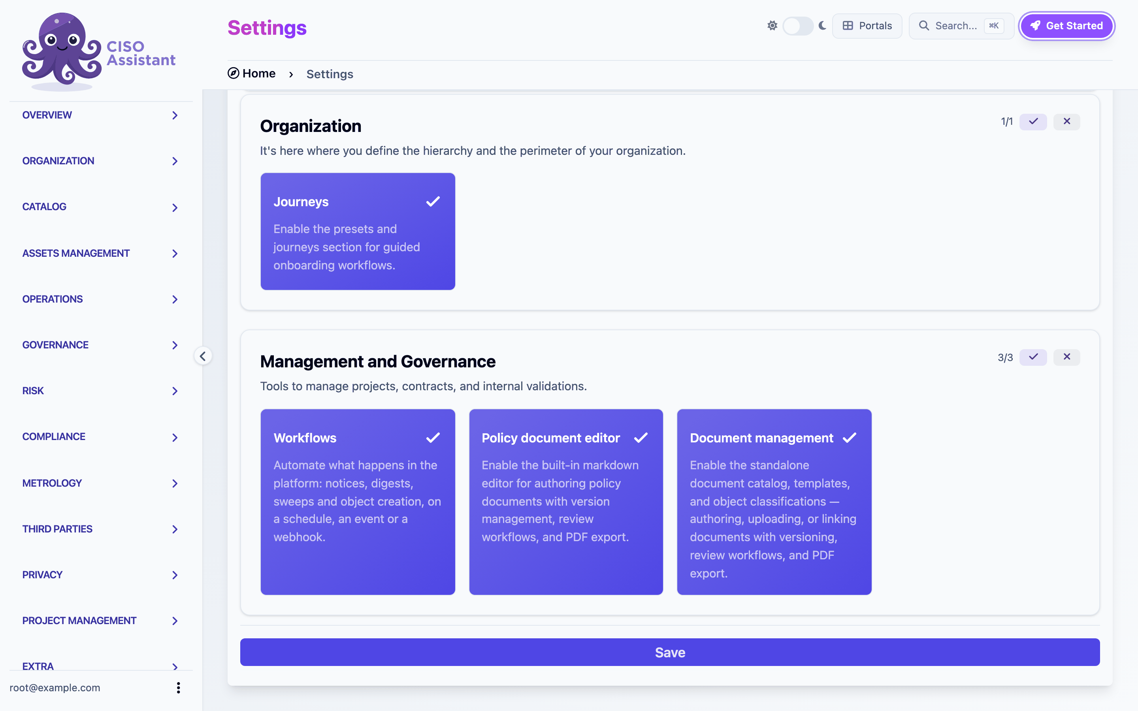The width and height of the screenshot is (1138, 711).
Task: Open the Portals menu
Action: point(867,26)
